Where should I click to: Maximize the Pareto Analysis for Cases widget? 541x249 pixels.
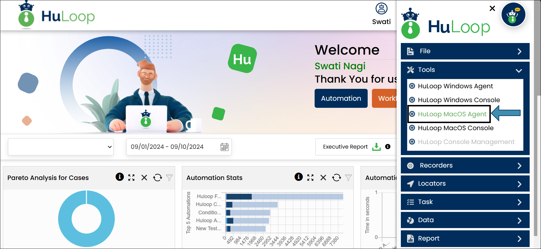[x=131, y=177]
